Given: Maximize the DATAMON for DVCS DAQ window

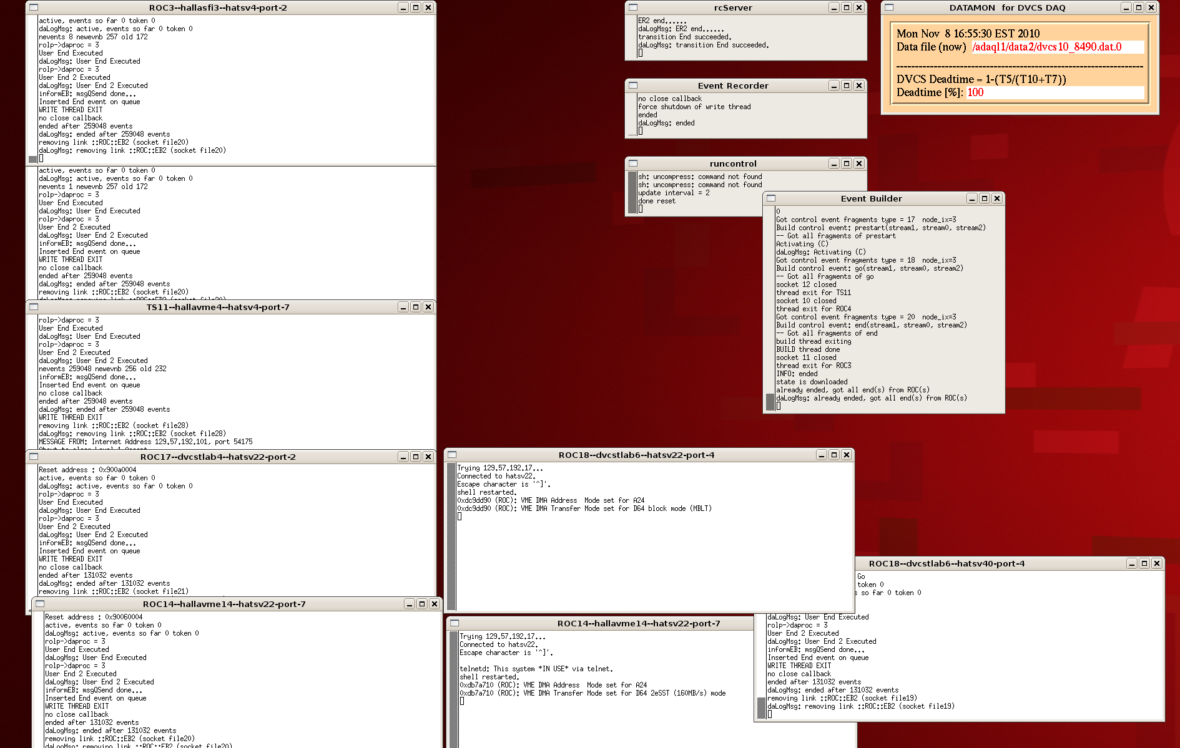Looking at the screenshot, I should point(1139,7).
